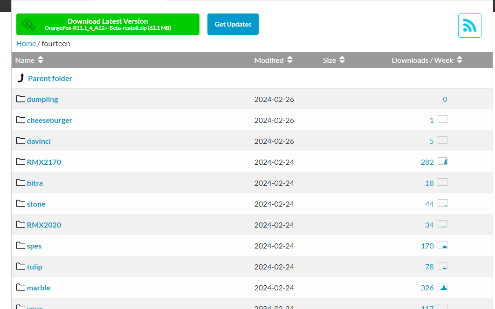Open the bitra folder link
495x309 pixels.
tap(35, 183)
